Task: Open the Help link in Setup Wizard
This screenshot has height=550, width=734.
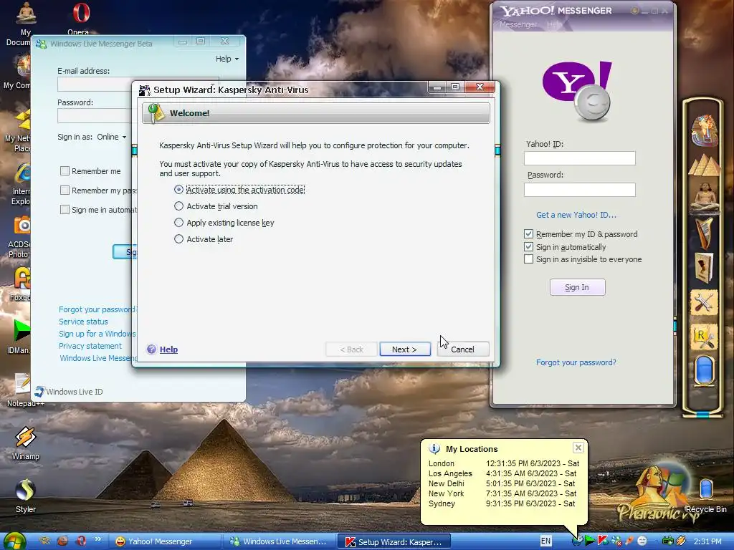Action: tap(168, 349)
